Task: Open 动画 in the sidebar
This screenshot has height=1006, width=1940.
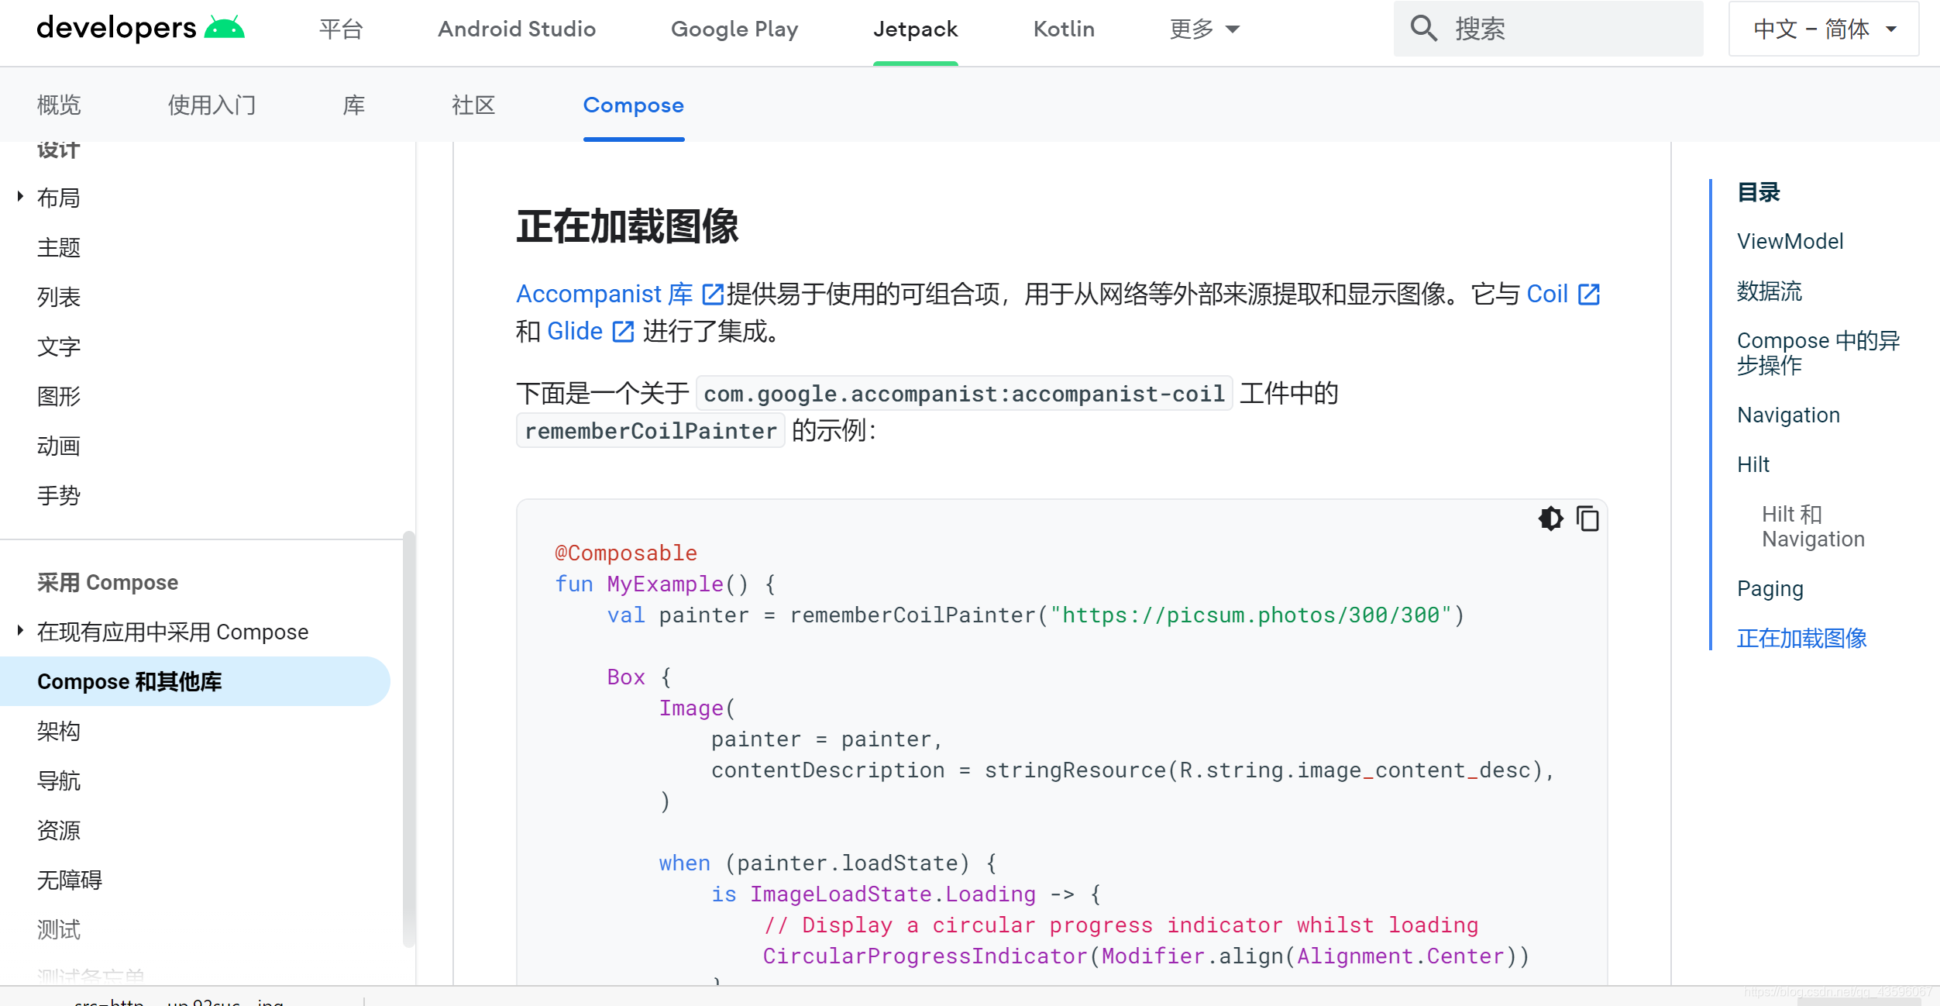Action: click(x=59, y=446)
